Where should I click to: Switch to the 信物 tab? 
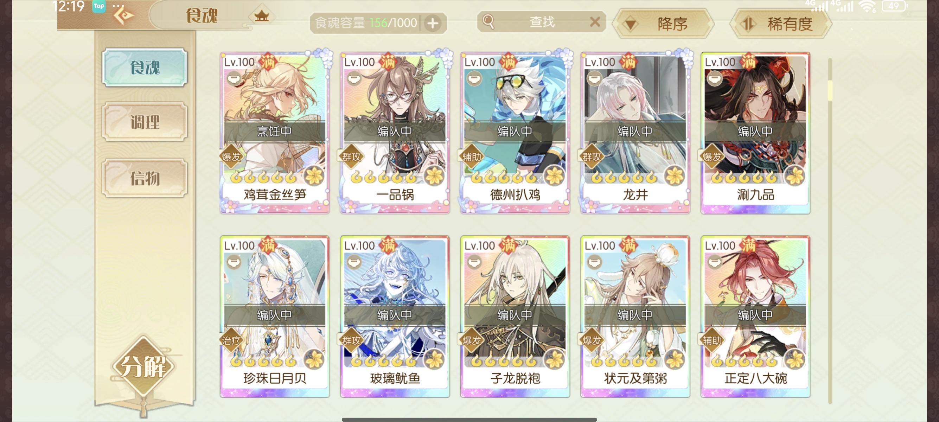pos(145,178)
